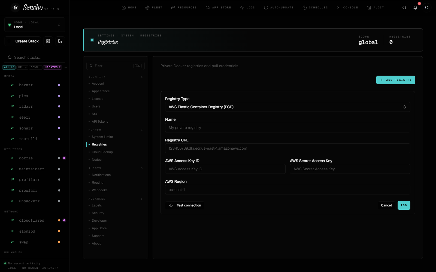436x272 pixels.
Task: Select the prowlarr stack
Action: pos(35,190)
